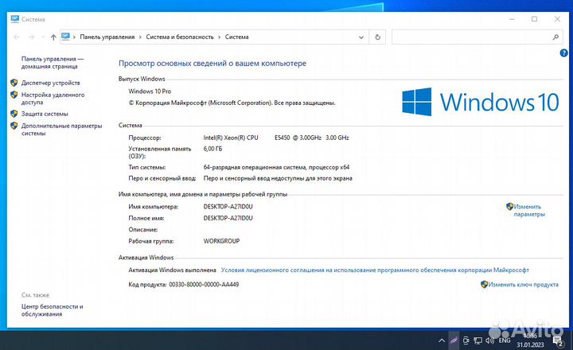Show hidden tray icons with the chevron
The width and height of the screenshot is (573, 350).
(442, 340)
